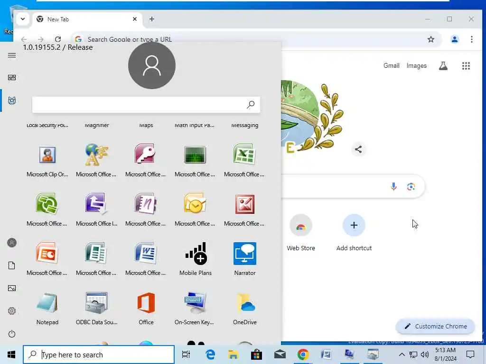
Task: Select the New Tab tab in Chrome
Action: point(87,19)
